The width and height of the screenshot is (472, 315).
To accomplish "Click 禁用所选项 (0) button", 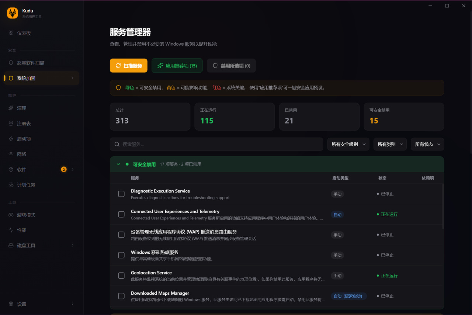I will 231,66.
